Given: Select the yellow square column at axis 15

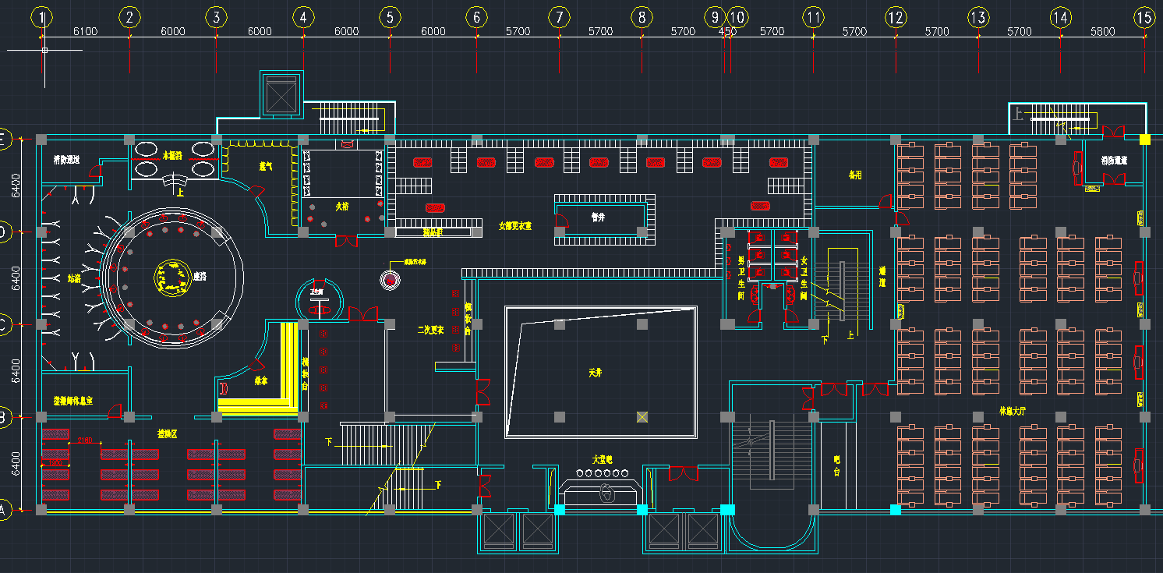Looking at the screenshot, I should 1144,140.
